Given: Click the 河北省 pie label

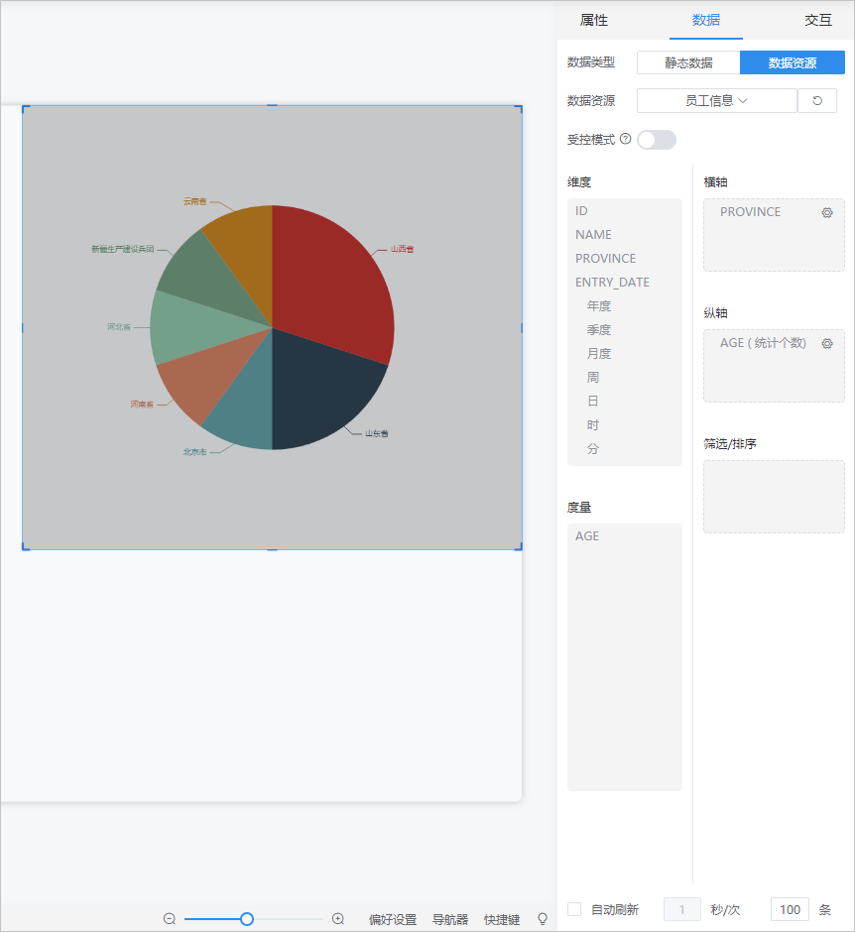Looking at the screenshot, I should pyautogui.click(x=119, y=327).
